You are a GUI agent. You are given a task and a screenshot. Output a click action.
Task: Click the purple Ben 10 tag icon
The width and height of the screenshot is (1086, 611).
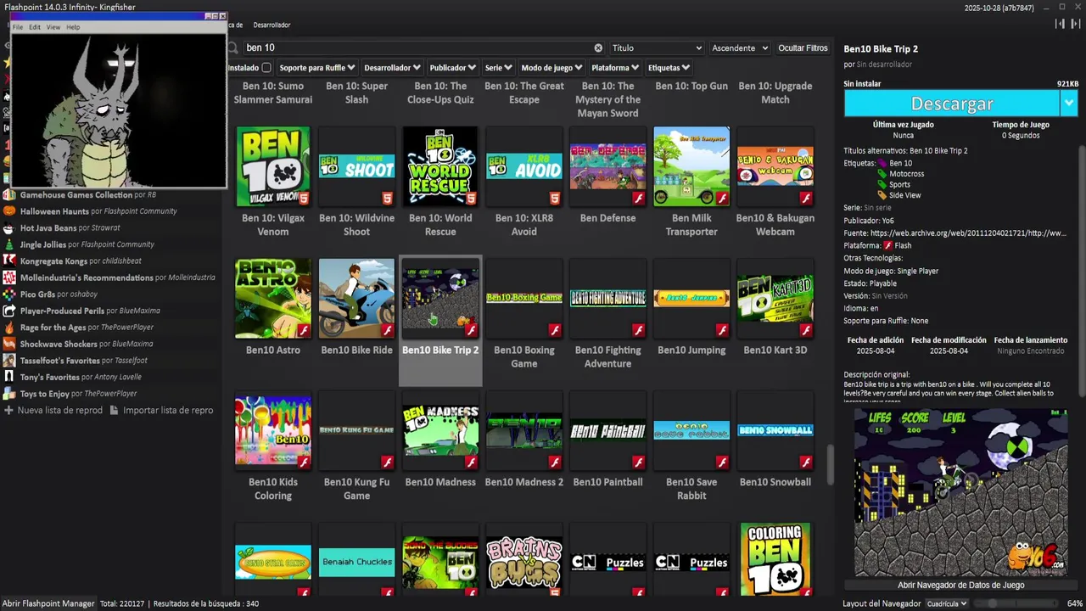point(882,163)
